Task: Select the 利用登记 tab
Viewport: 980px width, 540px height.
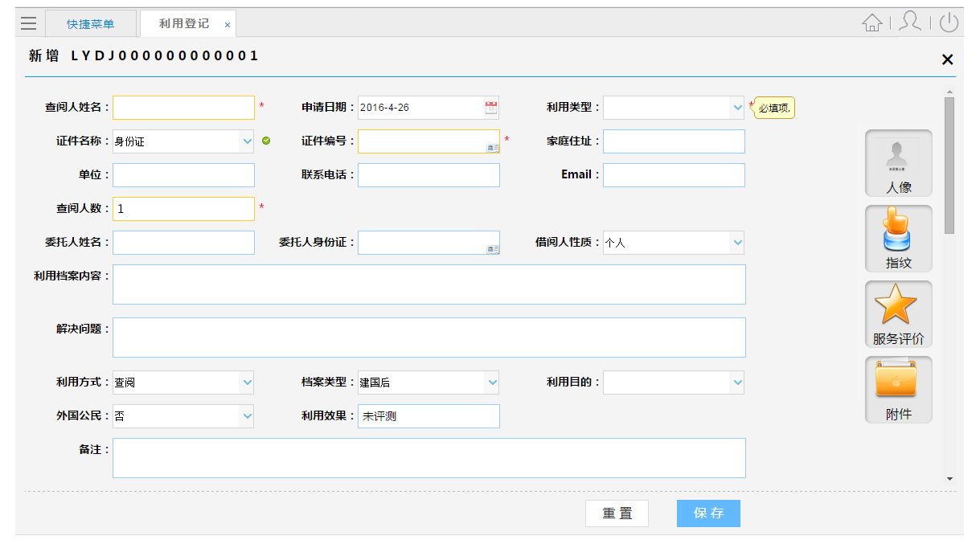Action: coord(183,24)
